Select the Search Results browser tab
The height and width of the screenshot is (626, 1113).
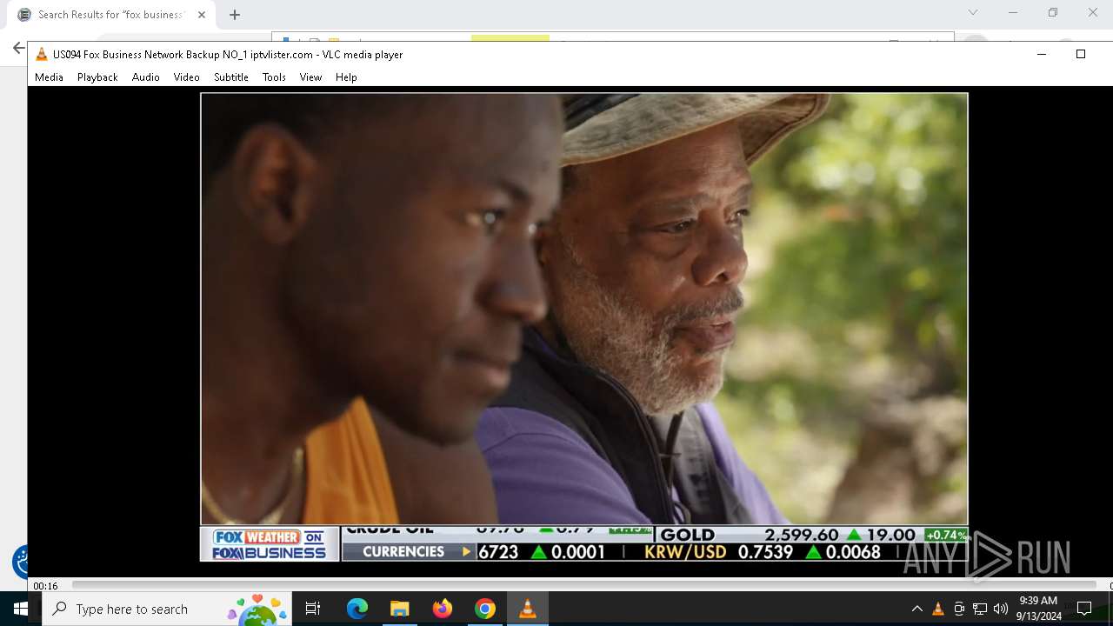point(111,15)
